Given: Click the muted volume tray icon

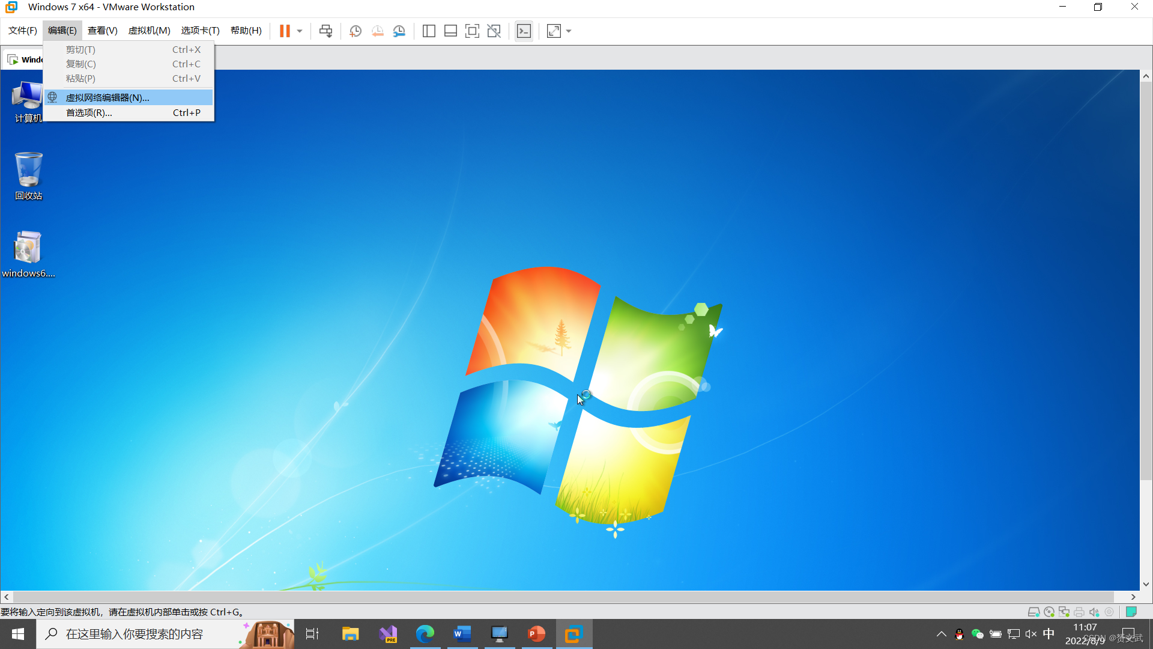Looking at the screenshot, I should point(1031,634).
